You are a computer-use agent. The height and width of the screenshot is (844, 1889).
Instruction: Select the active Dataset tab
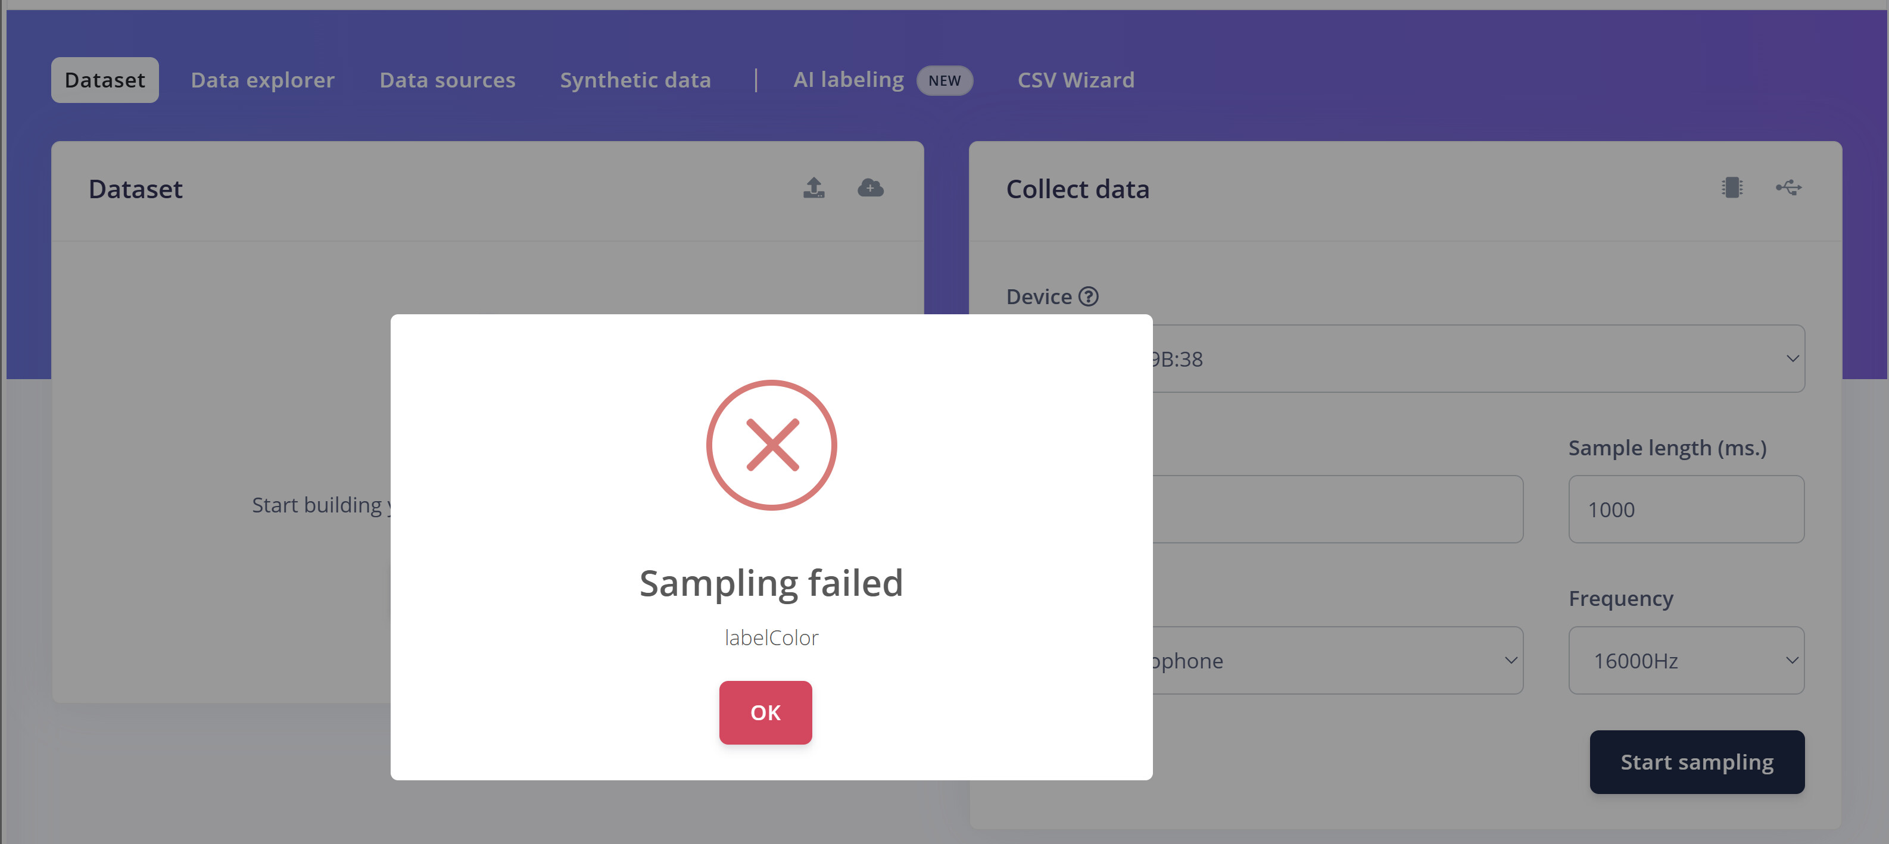pyautogui.click(x=105, y=80)
